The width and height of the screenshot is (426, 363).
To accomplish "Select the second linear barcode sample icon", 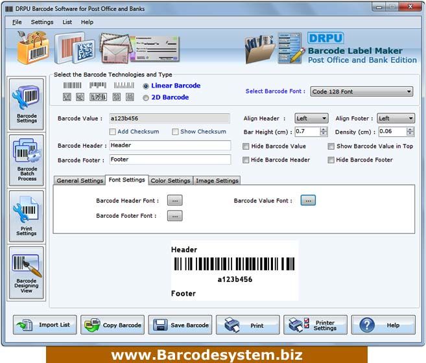I will (x=98, y=86).
